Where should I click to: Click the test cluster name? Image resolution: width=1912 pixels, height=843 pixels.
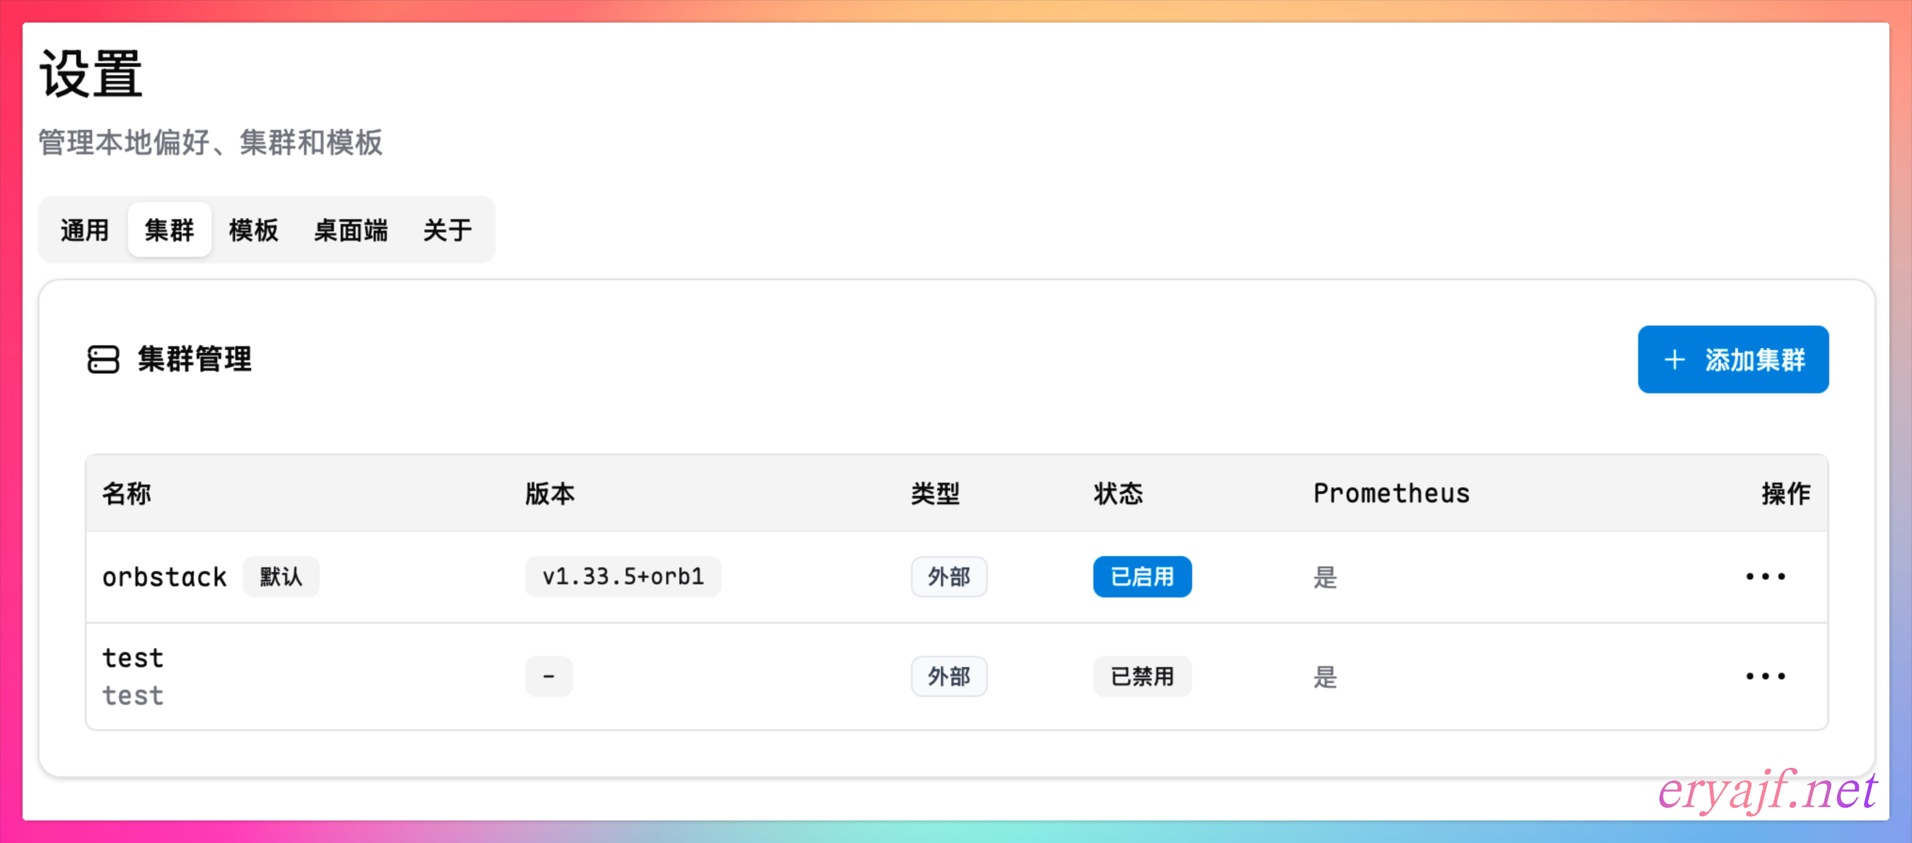tap(133, 658)
